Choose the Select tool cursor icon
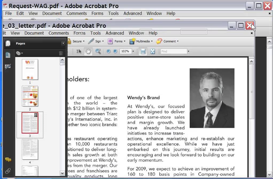 pos(79,51)
